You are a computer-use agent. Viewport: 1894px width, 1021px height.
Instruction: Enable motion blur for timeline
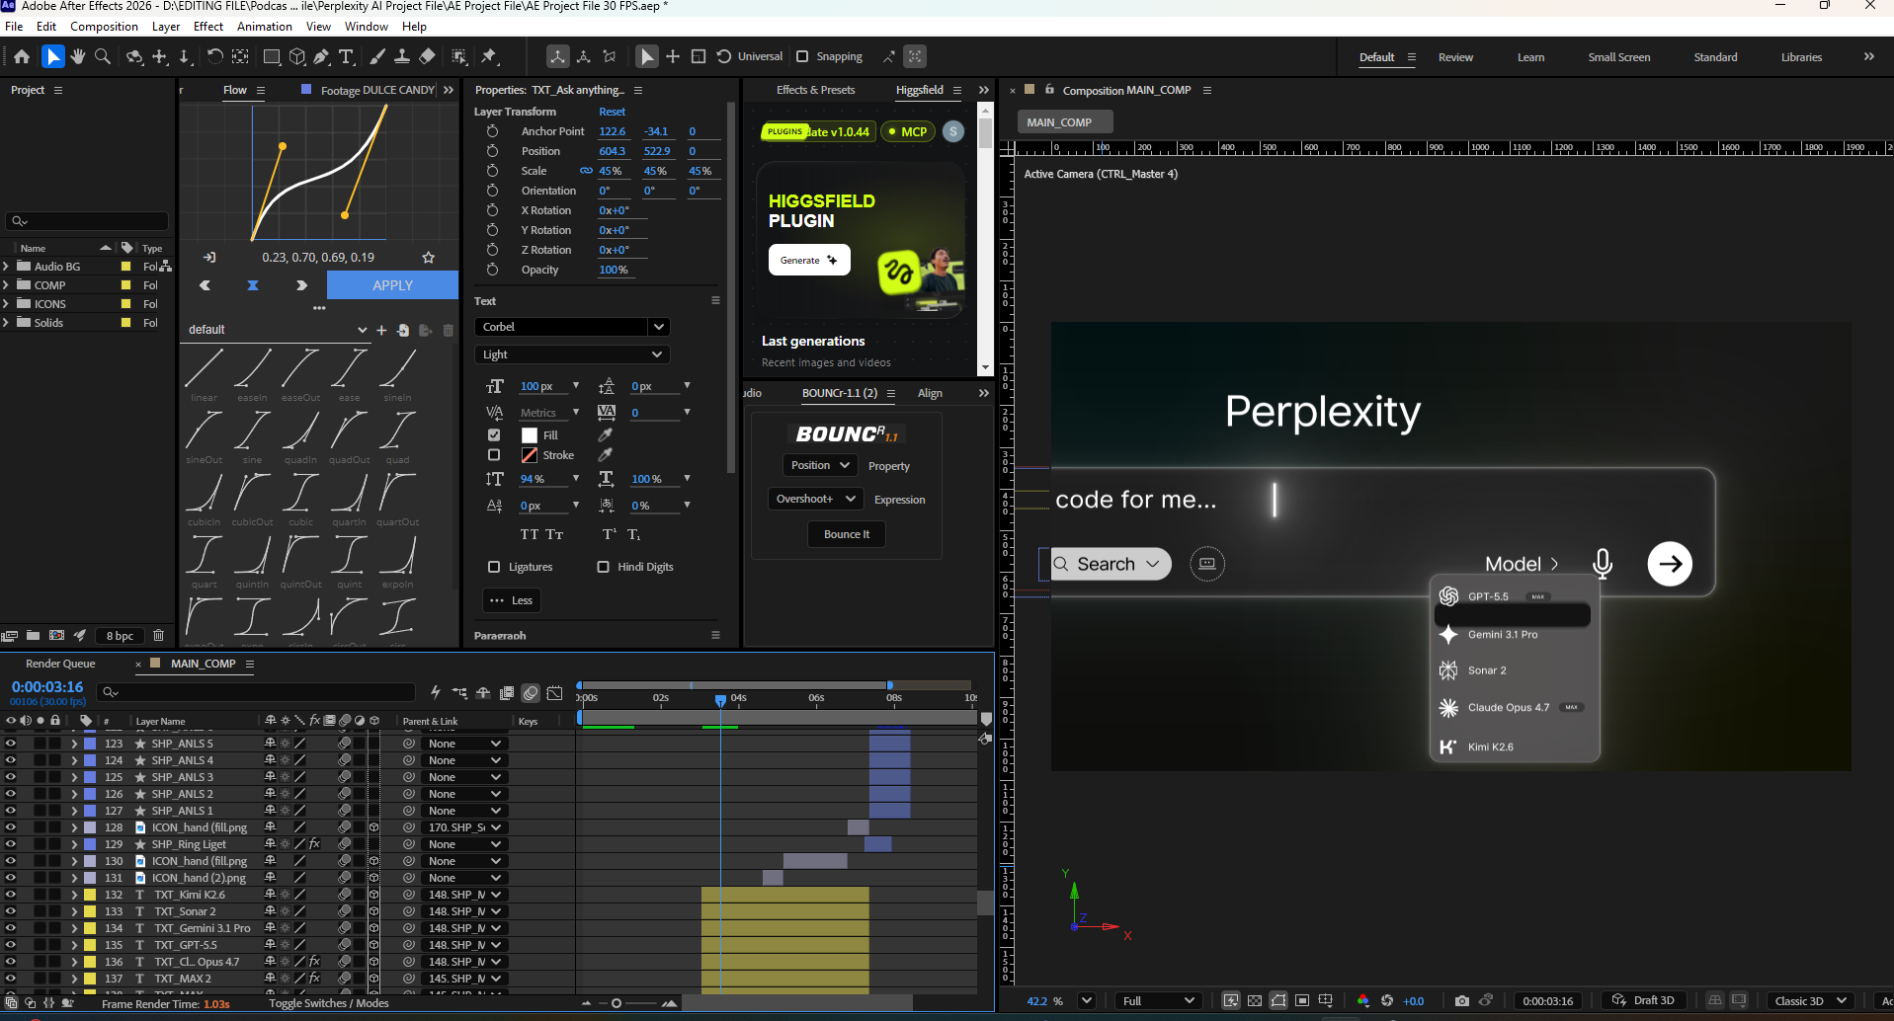(531, 693)
